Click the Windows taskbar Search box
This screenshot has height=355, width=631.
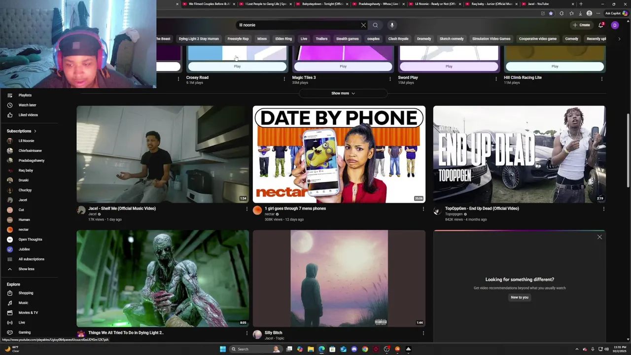tap(255, 349)
